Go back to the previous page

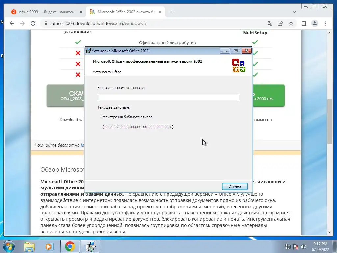pyautogui.click(x=12, y=23)
